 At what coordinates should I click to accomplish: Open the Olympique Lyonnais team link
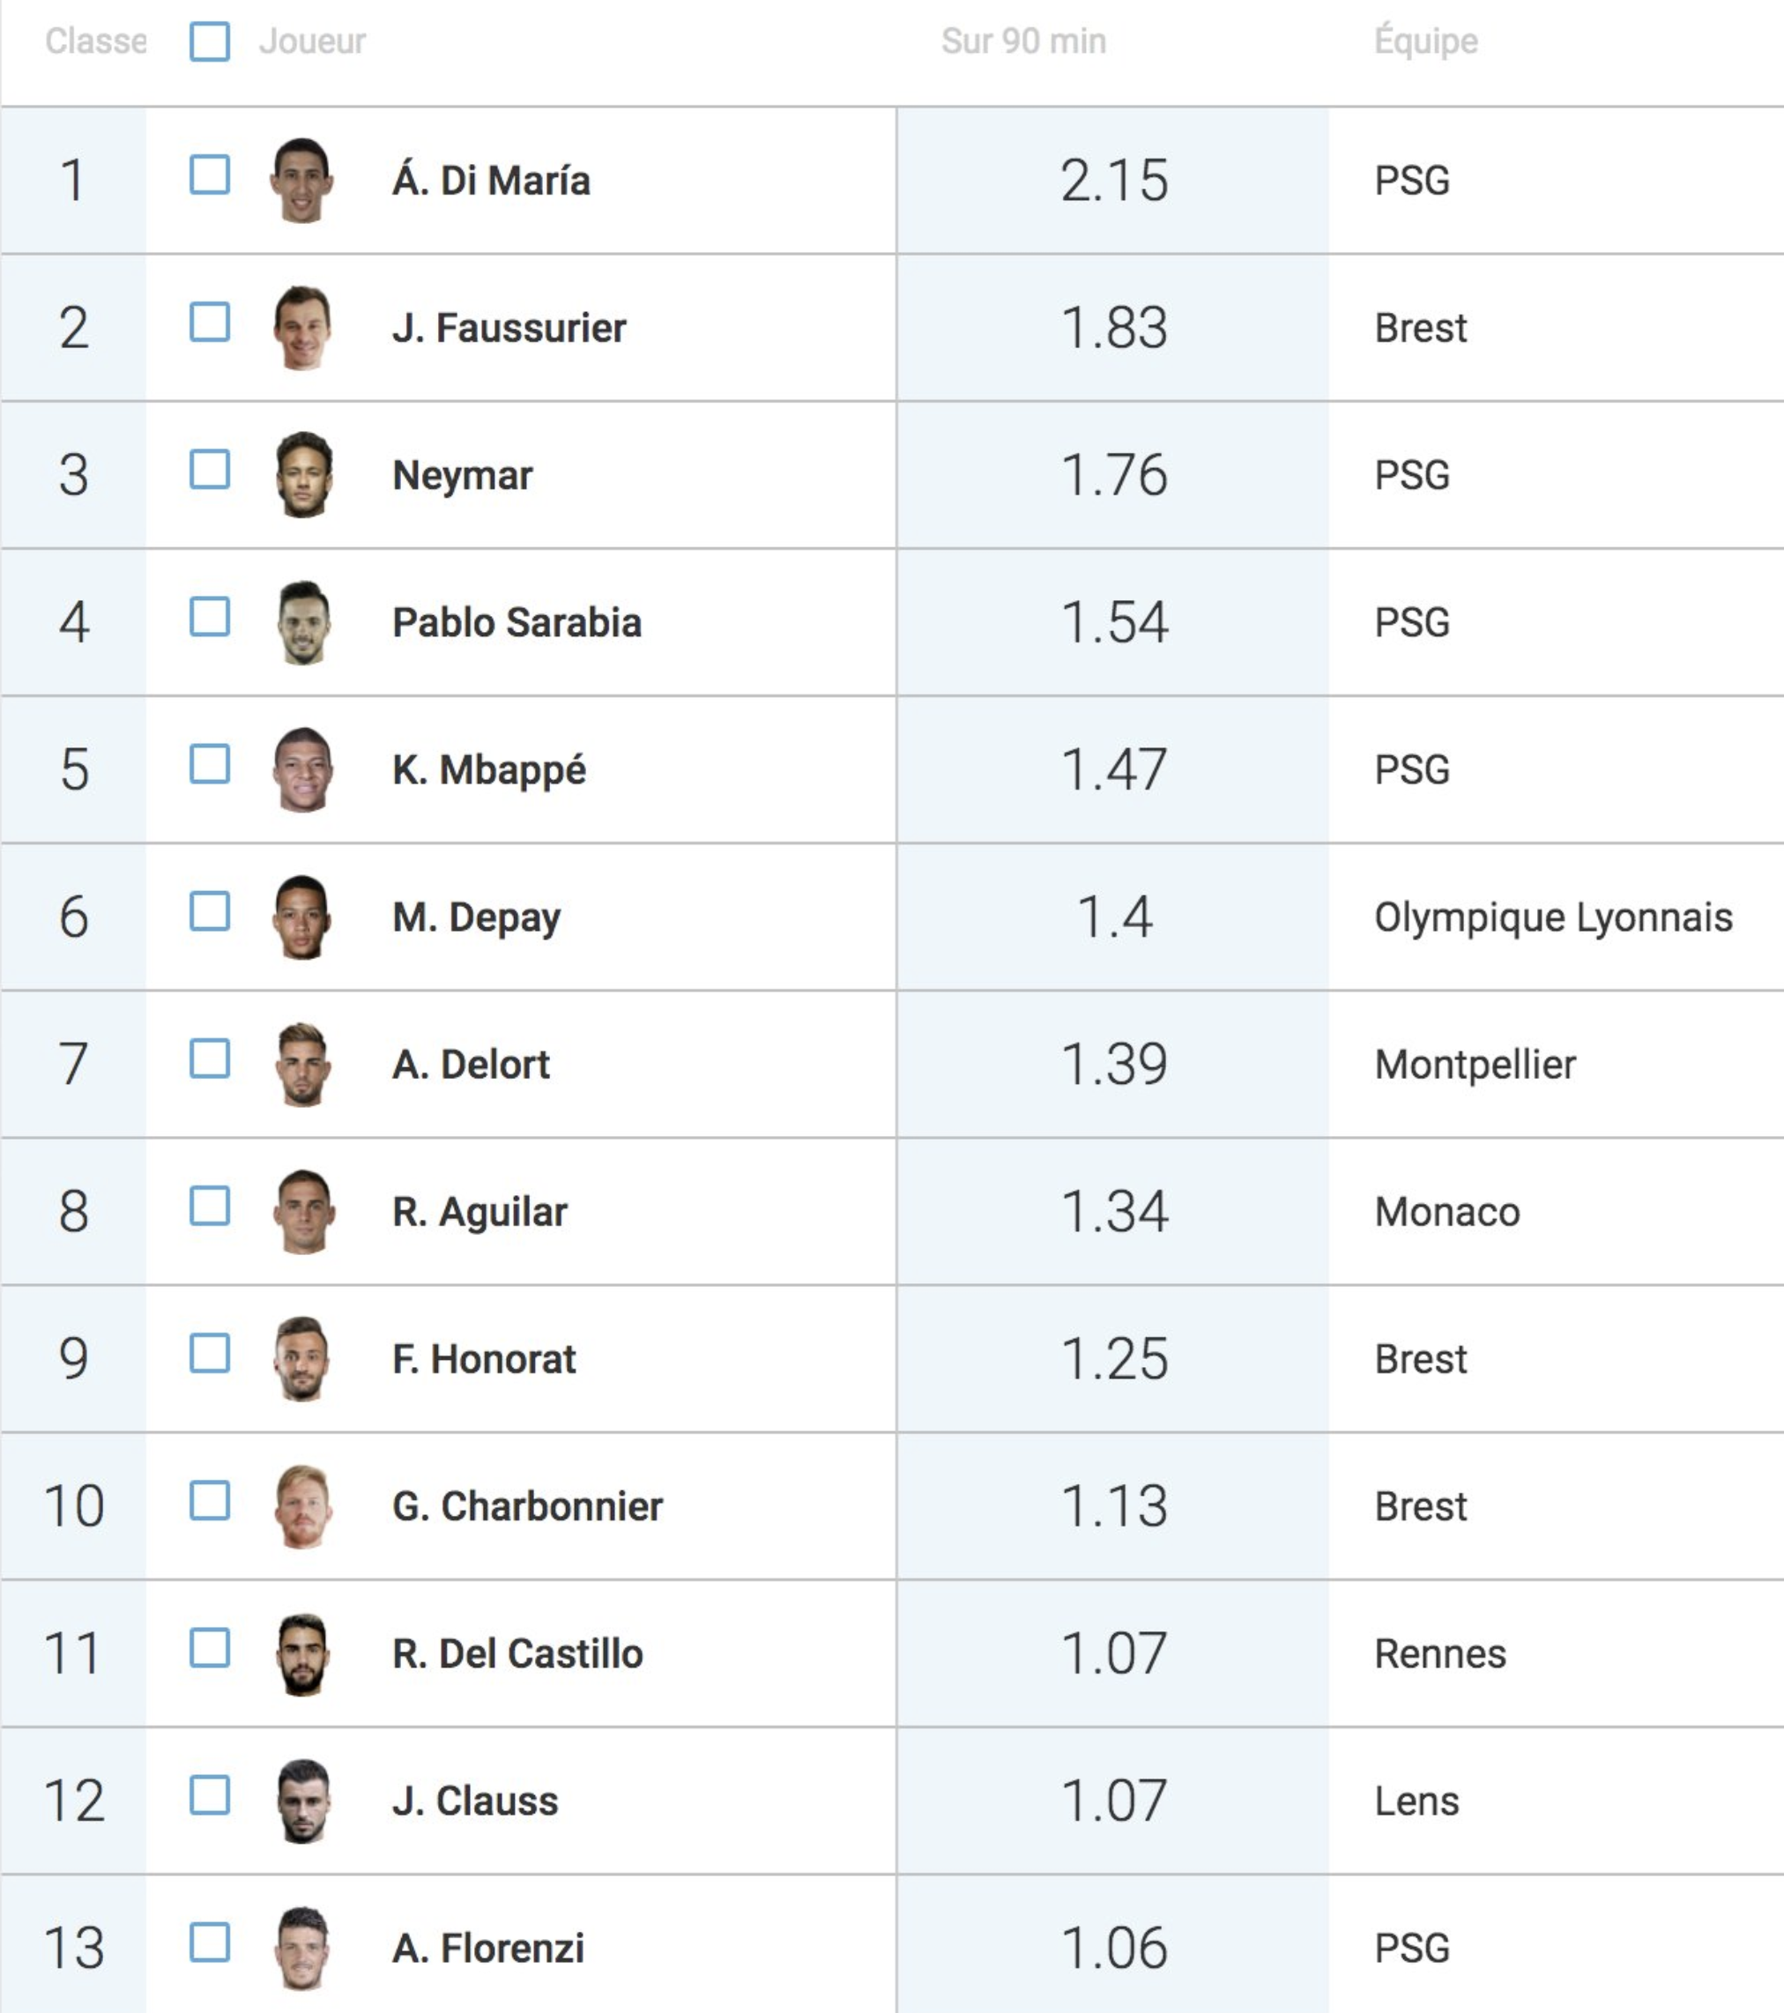[x=1553, y=917]
